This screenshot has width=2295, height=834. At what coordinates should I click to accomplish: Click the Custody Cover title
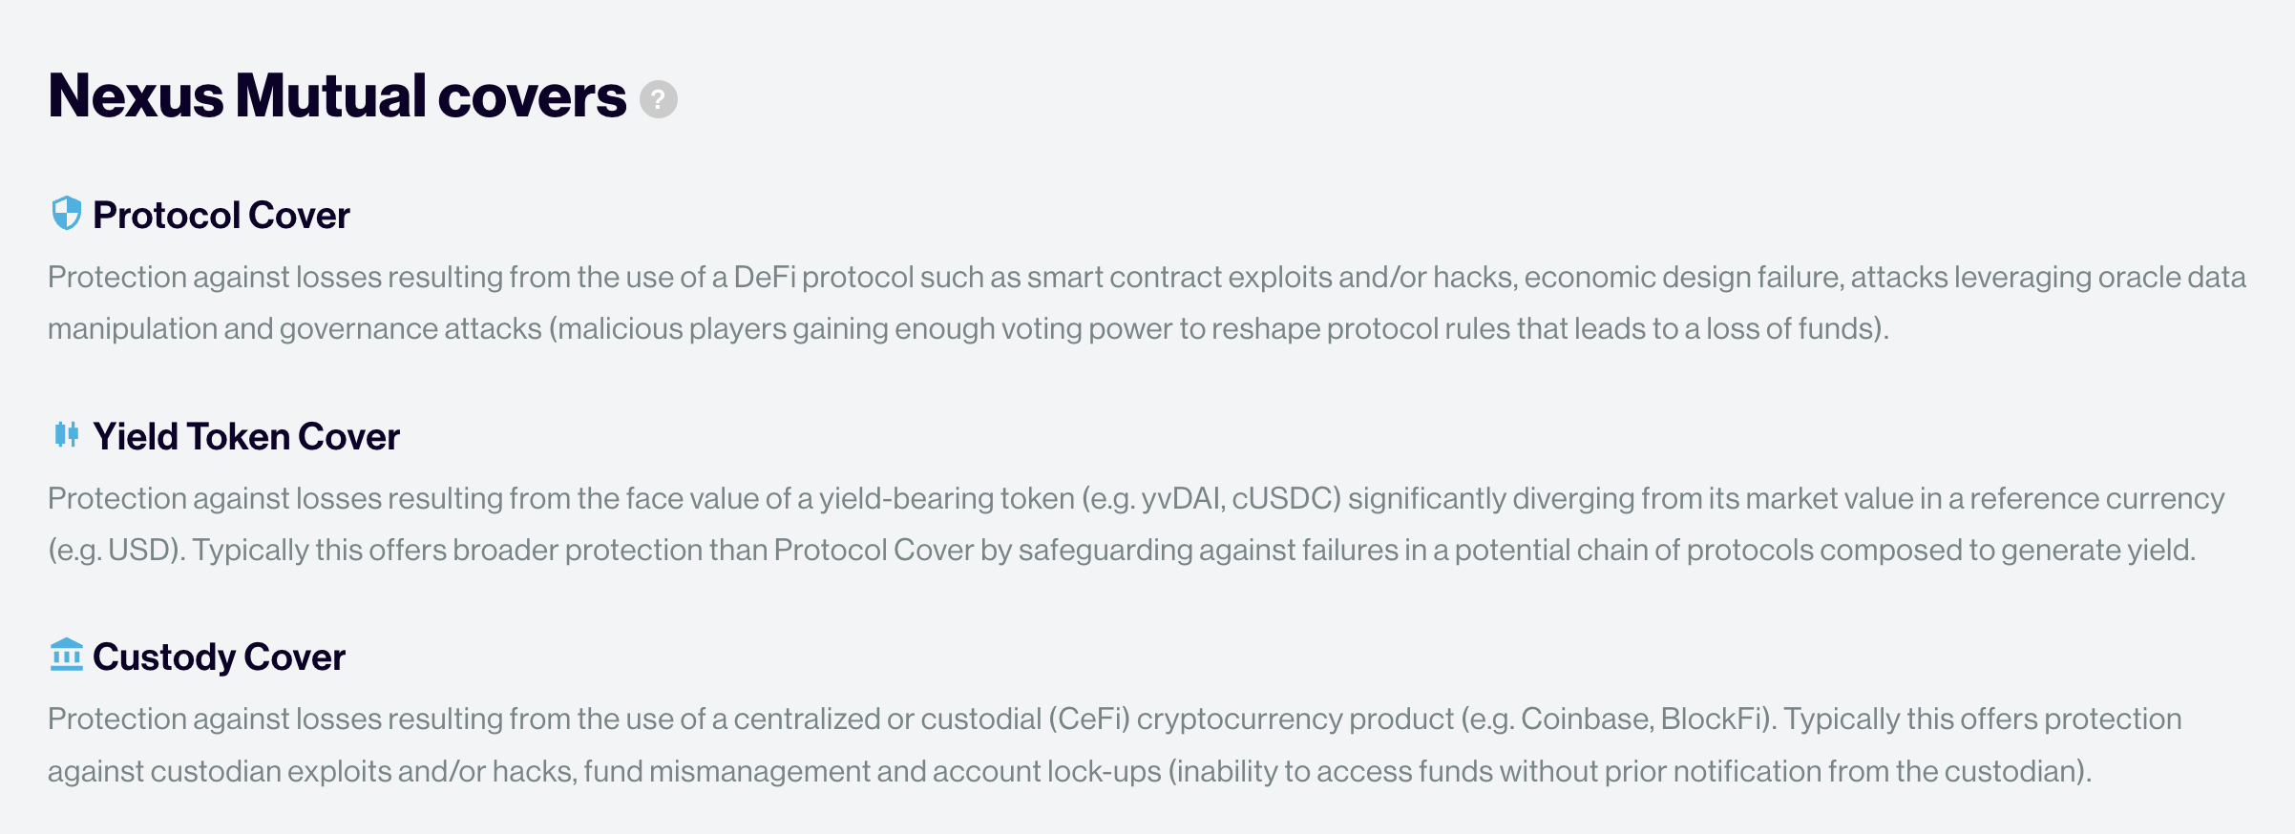click(219, 657)
